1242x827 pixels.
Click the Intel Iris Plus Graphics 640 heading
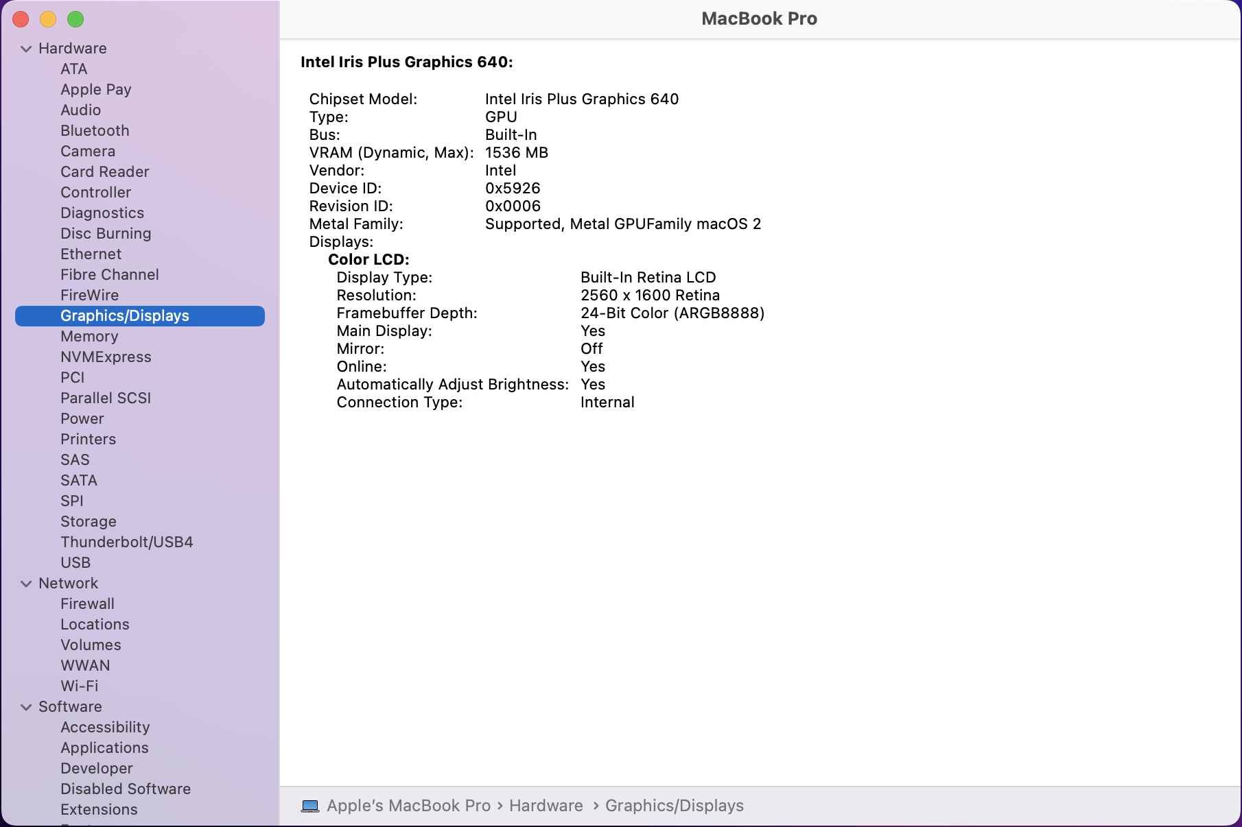coord(407,62)
